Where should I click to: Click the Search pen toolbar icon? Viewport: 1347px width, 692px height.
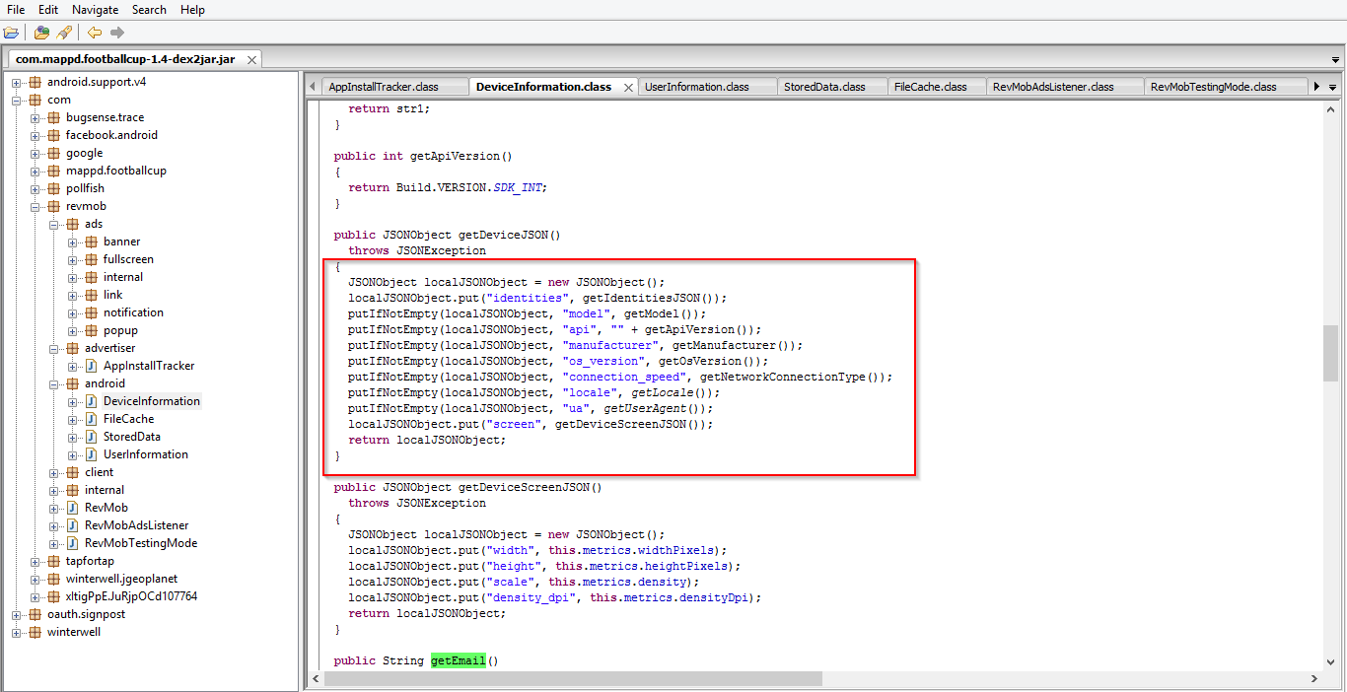click(x=64, y=33)
